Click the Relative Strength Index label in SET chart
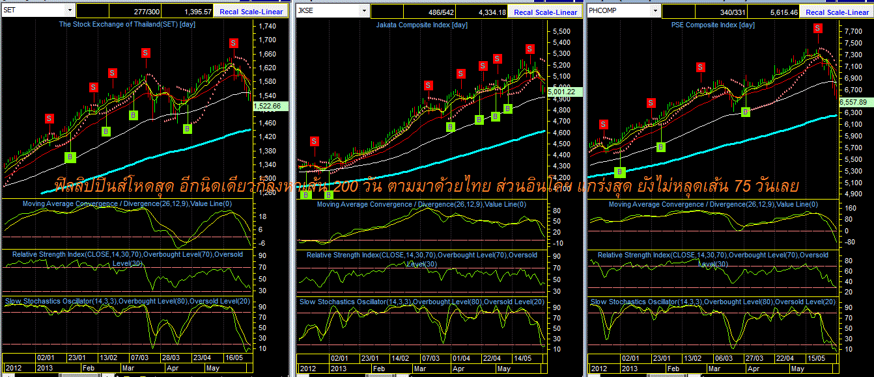Screen dimensions: 874x377 pos(127,259)
